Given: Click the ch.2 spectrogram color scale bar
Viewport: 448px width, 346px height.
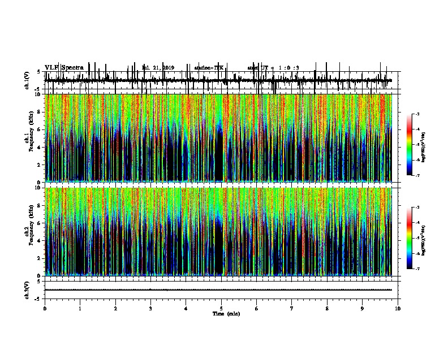Looking at the screenshot, I should pyautogui.click(x=410, y=238).
